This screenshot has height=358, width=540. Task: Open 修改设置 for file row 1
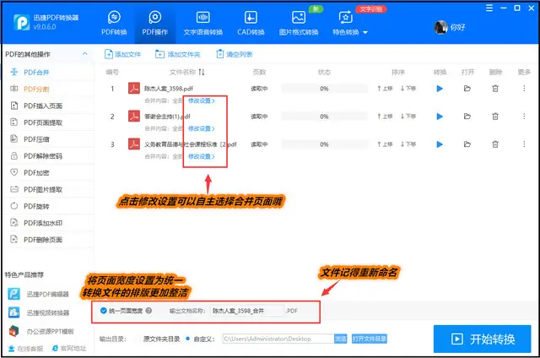202,100
